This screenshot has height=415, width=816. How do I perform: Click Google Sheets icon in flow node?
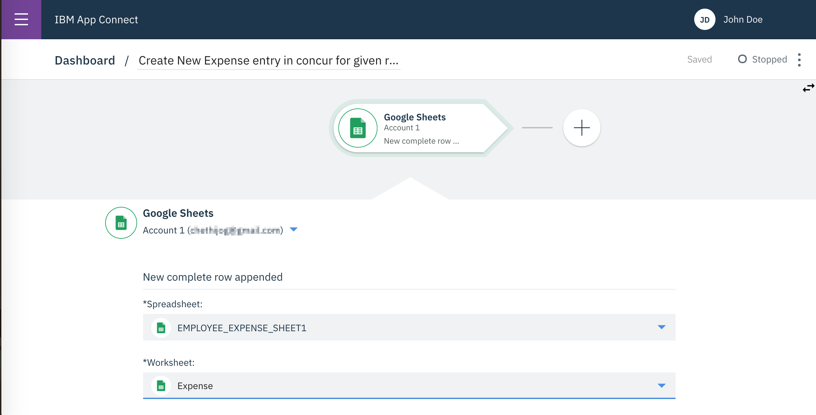click(x=358, y=128)
